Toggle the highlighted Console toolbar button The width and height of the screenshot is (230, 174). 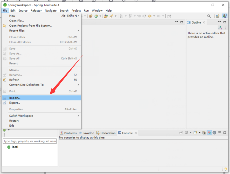(209, 133)
